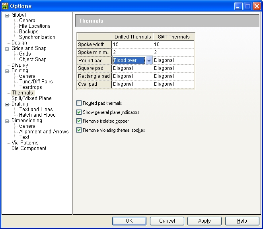Select the Routing tree label

tap(20, 70)
